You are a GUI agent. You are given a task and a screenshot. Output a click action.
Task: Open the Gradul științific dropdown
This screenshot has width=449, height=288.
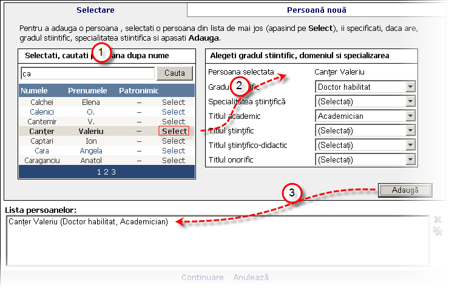[x=411, y=87]
